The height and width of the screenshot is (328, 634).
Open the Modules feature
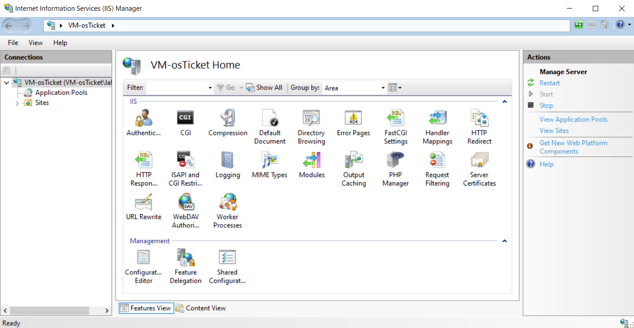click(312, 165)
